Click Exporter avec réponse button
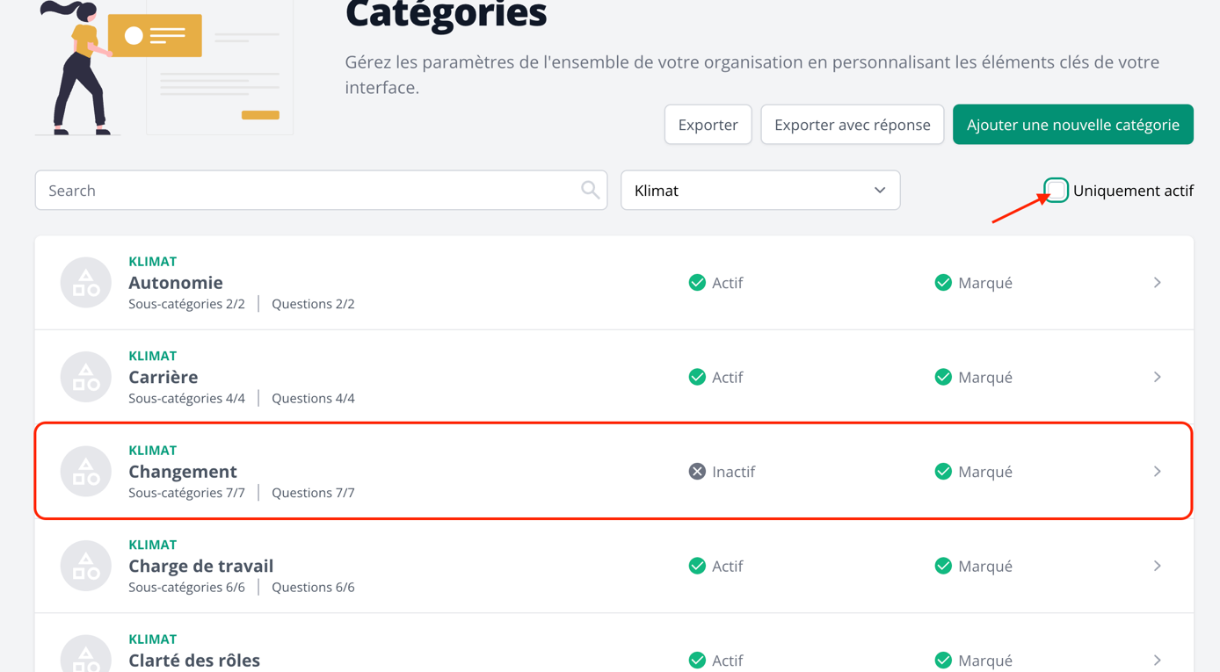 (x=853, y=125)
